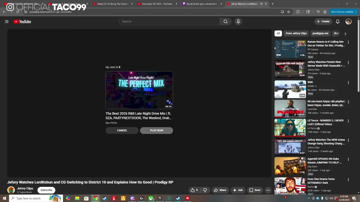Image resolution: width=360 pixels, height=202 pixels.
Task: Open options for Lil Tecca video
Action: click(x=348, y=121)
